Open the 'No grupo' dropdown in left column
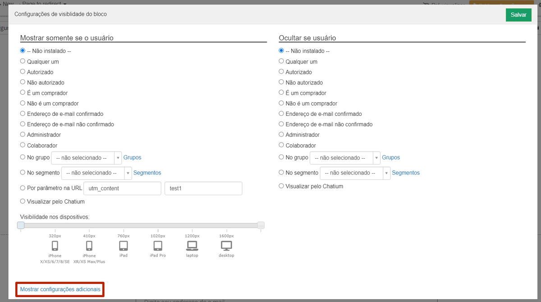541x302 pixels. pos(86,158)
